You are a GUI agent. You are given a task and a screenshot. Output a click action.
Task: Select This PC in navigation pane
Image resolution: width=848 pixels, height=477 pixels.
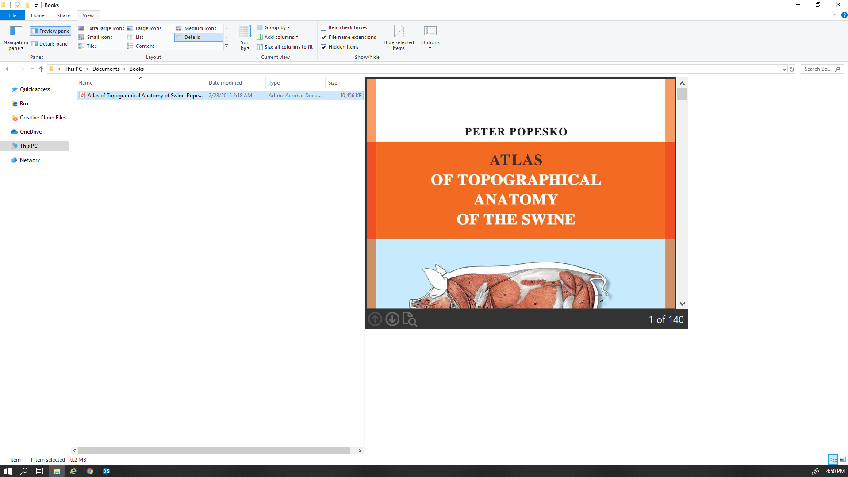click(x=35, y=146)
